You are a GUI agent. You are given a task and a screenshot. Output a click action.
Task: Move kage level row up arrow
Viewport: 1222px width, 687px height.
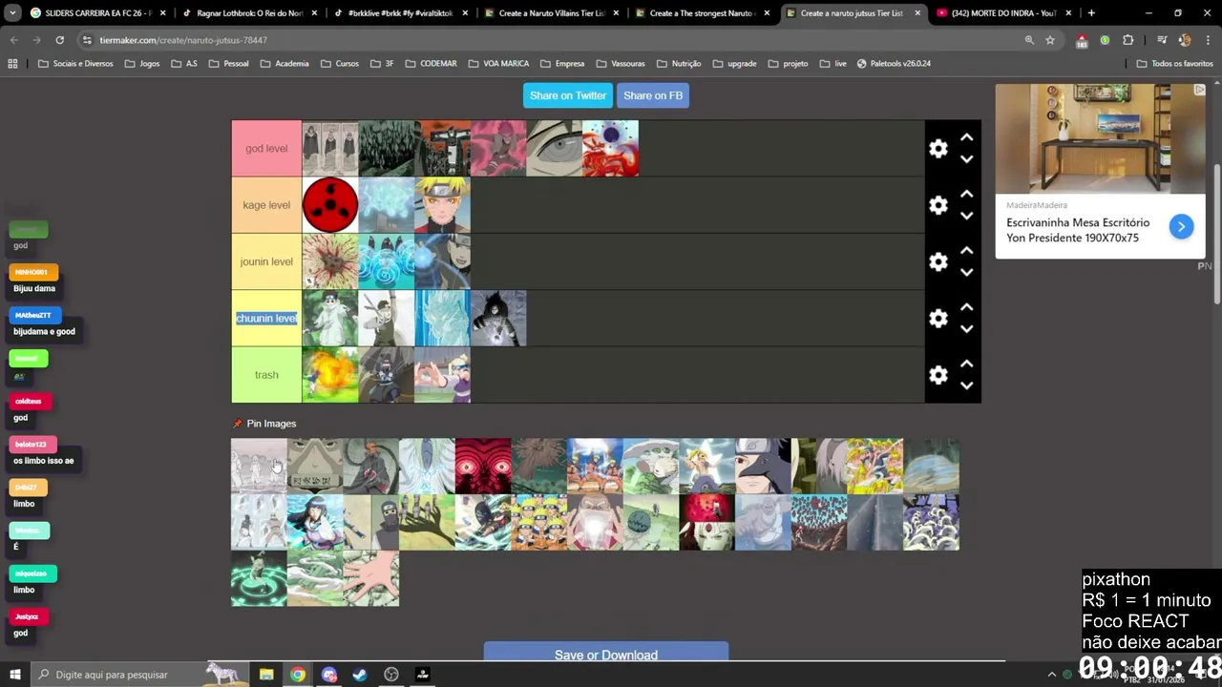point(966,194)
